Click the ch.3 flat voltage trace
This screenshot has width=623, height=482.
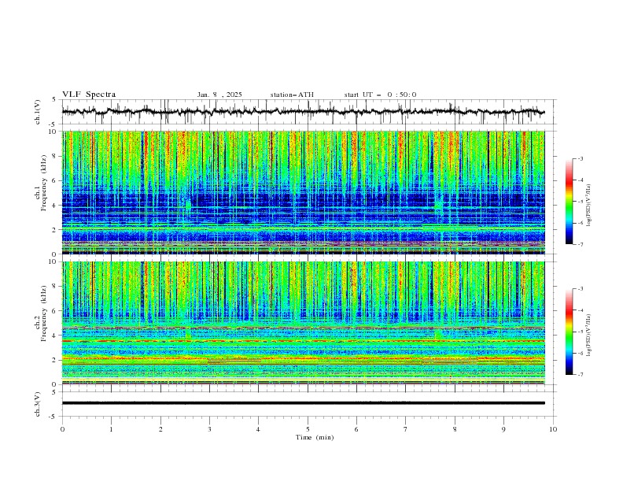[x=303, y=403]
